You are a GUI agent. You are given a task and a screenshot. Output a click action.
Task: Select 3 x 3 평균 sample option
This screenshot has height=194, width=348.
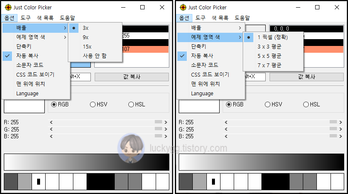[273, 47]
